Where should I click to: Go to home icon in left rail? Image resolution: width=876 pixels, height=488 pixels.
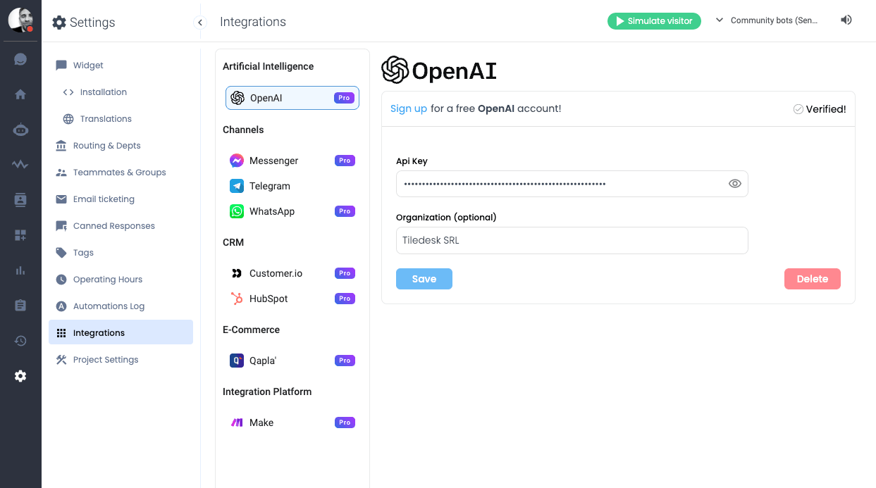click(x=20, y=94)
